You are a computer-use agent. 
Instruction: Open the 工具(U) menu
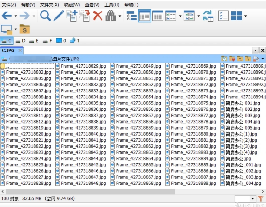pos(112,5)
